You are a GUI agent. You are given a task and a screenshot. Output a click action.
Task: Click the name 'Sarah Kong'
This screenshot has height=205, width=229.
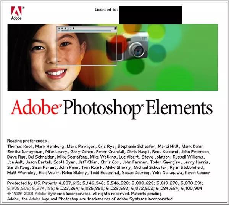click(x=18, y=167)
